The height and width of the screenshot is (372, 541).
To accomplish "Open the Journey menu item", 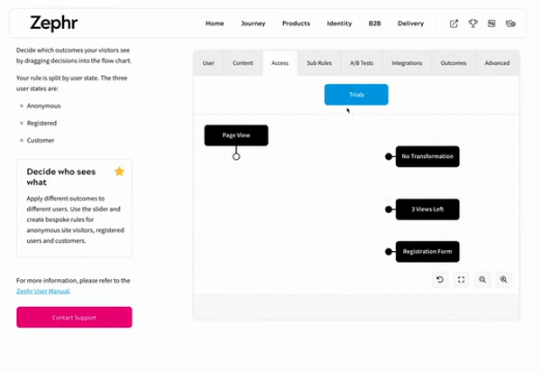I will pos(252,23).
